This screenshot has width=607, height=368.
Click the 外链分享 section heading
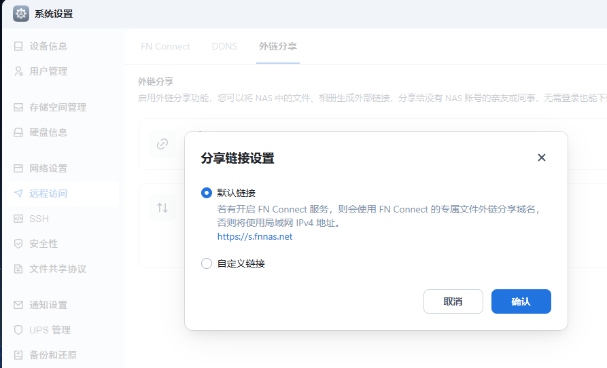click(156, 81)
